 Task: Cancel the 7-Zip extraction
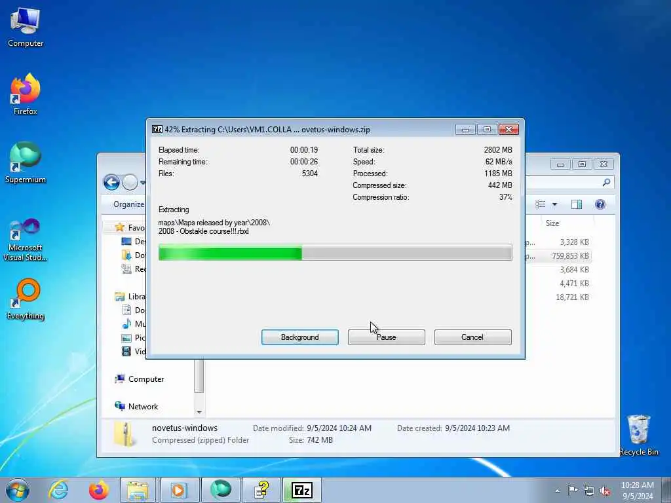[473, 337]
